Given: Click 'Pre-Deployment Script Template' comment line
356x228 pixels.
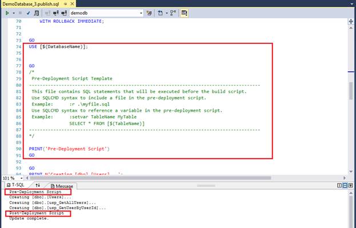Looking at the screenshot, I should click(72, 79).
